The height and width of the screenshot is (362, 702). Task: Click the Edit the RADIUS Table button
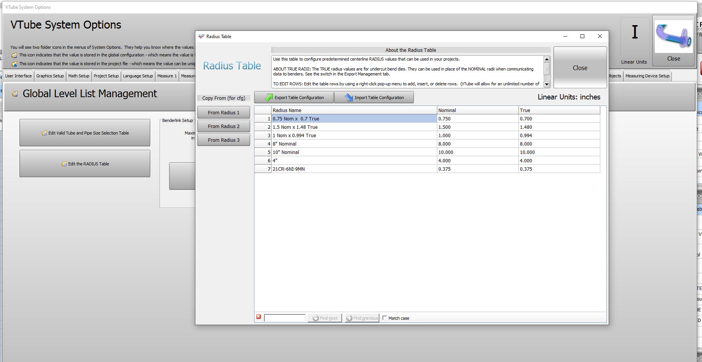pyautogui.click(x=85, y=163)
